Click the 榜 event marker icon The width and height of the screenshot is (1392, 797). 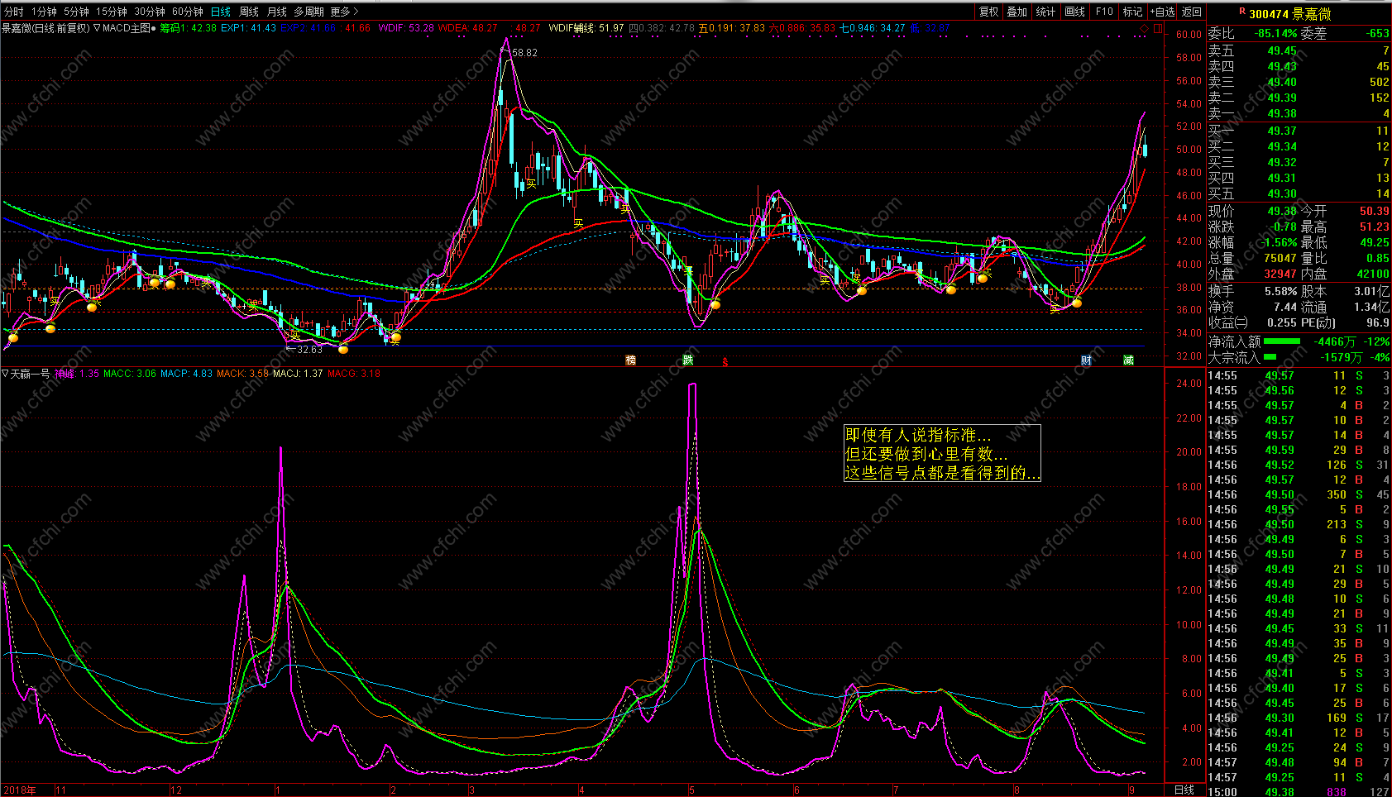(x=631, y=360)
